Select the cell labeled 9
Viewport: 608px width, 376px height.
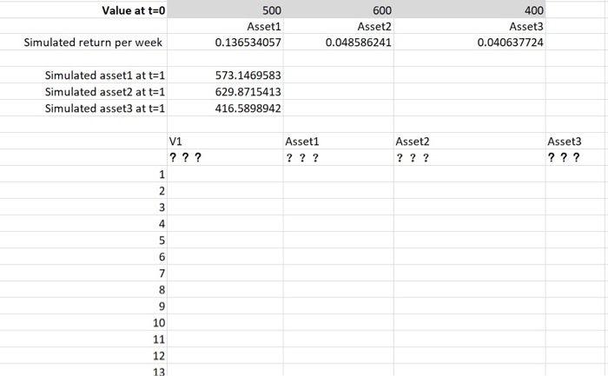[83, 306]
